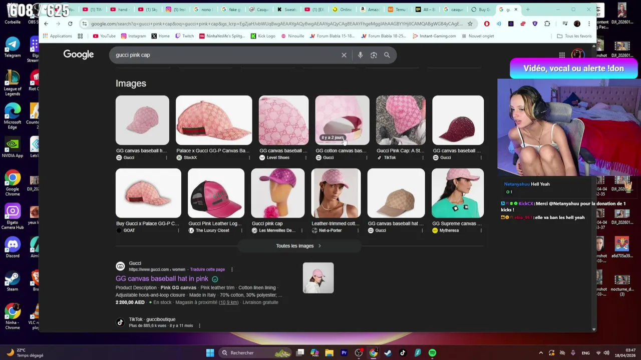Open options menu for TikTok image result
The image size is (641, 360).
(x=423, y=157)
